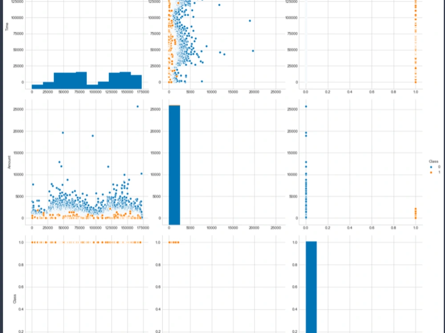The image size is (445, 333).
Task: Open the Amount-versus-Time scatter plot in middle row
Action: 87,162
